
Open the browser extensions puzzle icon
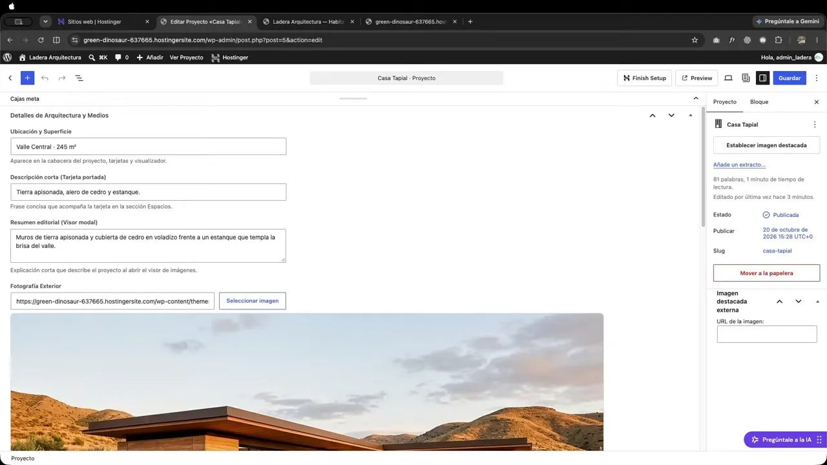click(x=779, y=40)
